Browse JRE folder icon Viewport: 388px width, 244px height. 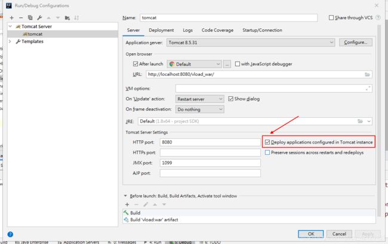point(361,121)
